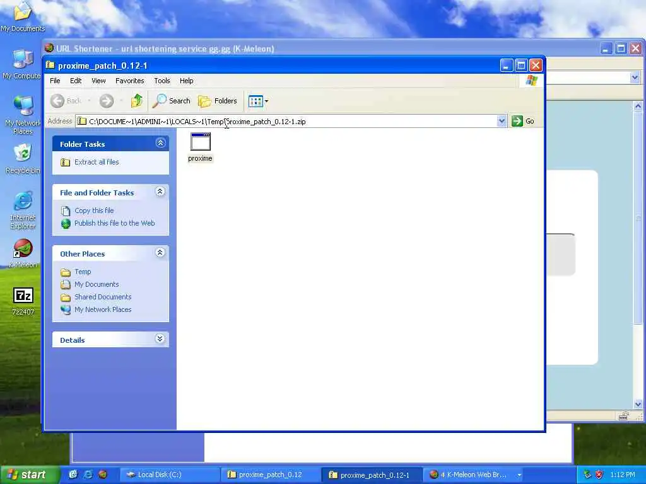Screen dimensions: 646x484
Task: Open My Network Places in Other Places
Action: (x=103, y=309)
